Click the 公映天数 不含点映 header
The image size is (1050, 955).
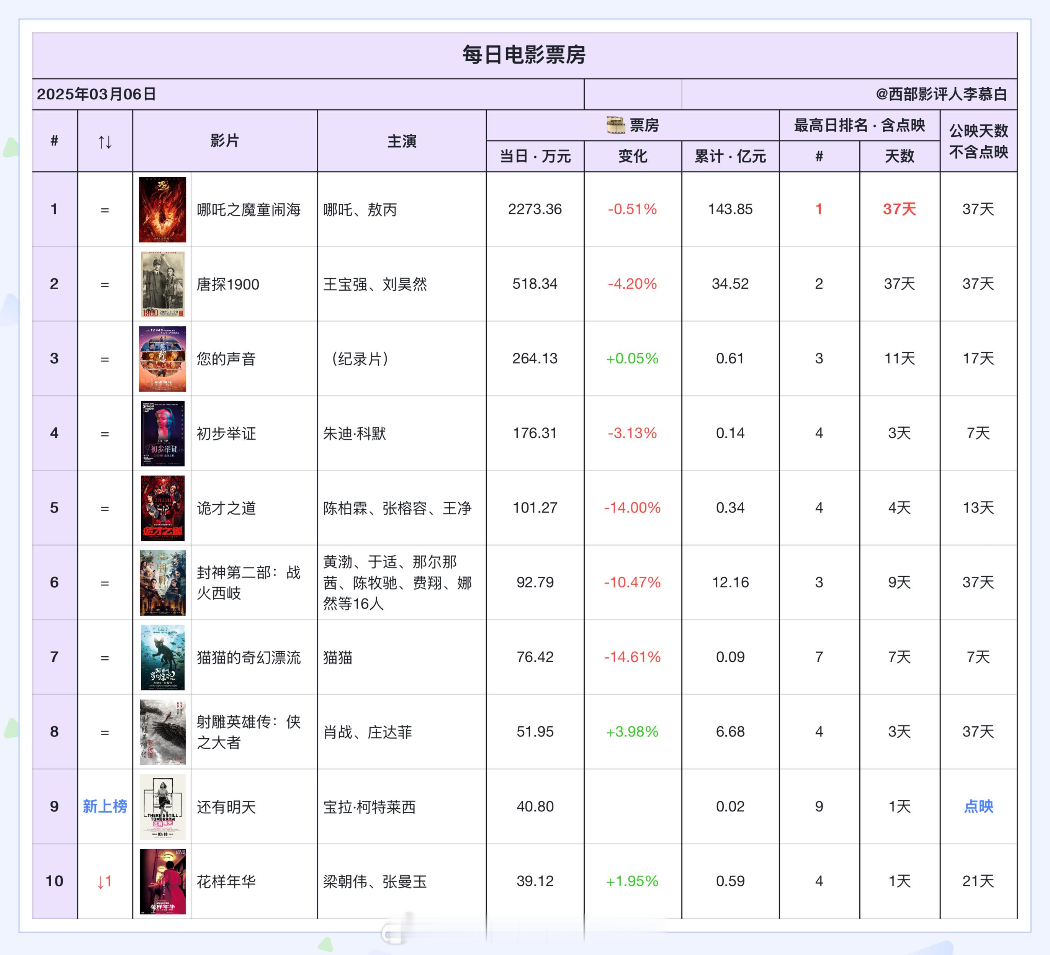click(x=979, y=141)
